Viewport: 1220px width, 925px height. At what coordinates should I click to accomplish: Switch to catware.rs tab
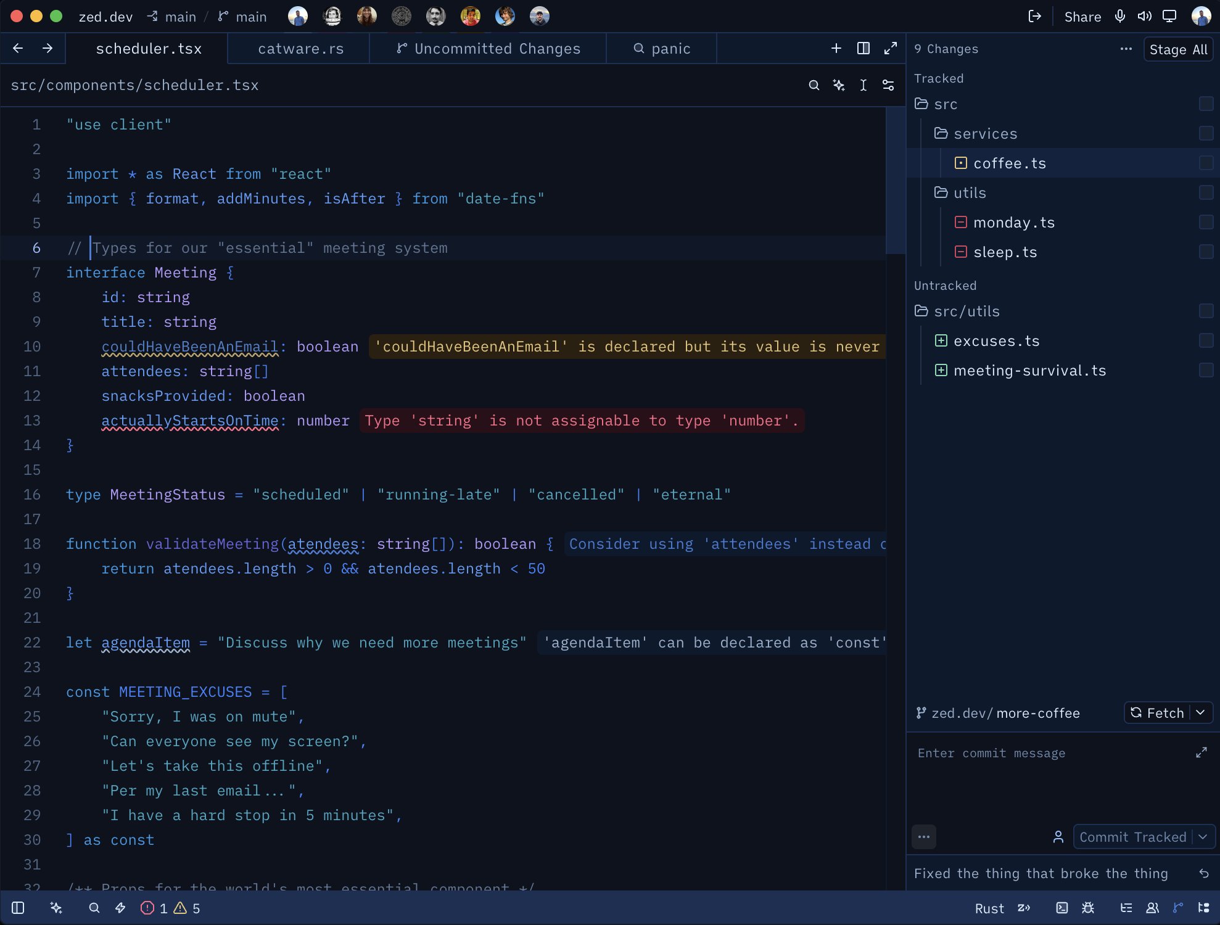click(x=299, y=49)
